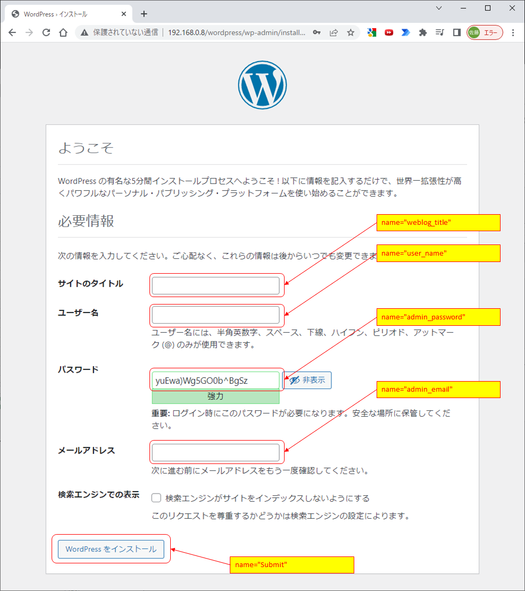The height and width of the screenshot is (591, 525).
Task: Open the media control playlist icon
Action: coord(440,33)
